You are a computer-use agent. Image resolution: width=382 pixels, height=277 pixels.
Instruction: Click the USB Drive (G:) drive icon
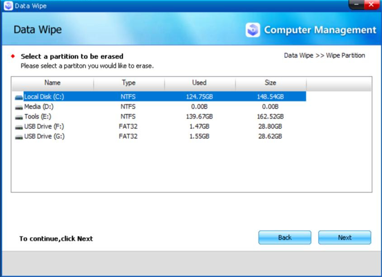[x=19, y=137]
